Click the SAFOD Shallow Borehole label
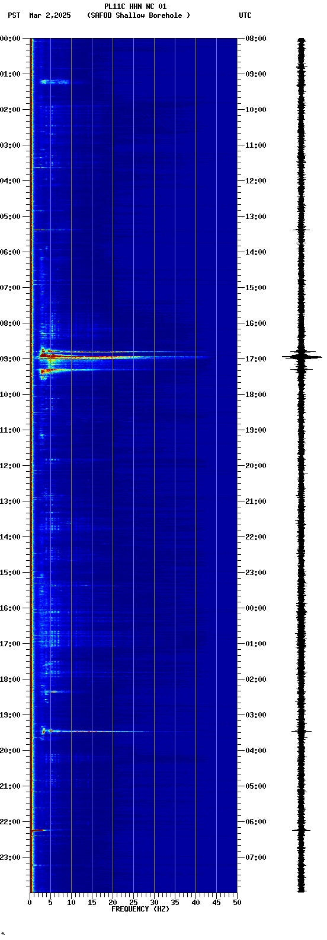 coord(139,15)
